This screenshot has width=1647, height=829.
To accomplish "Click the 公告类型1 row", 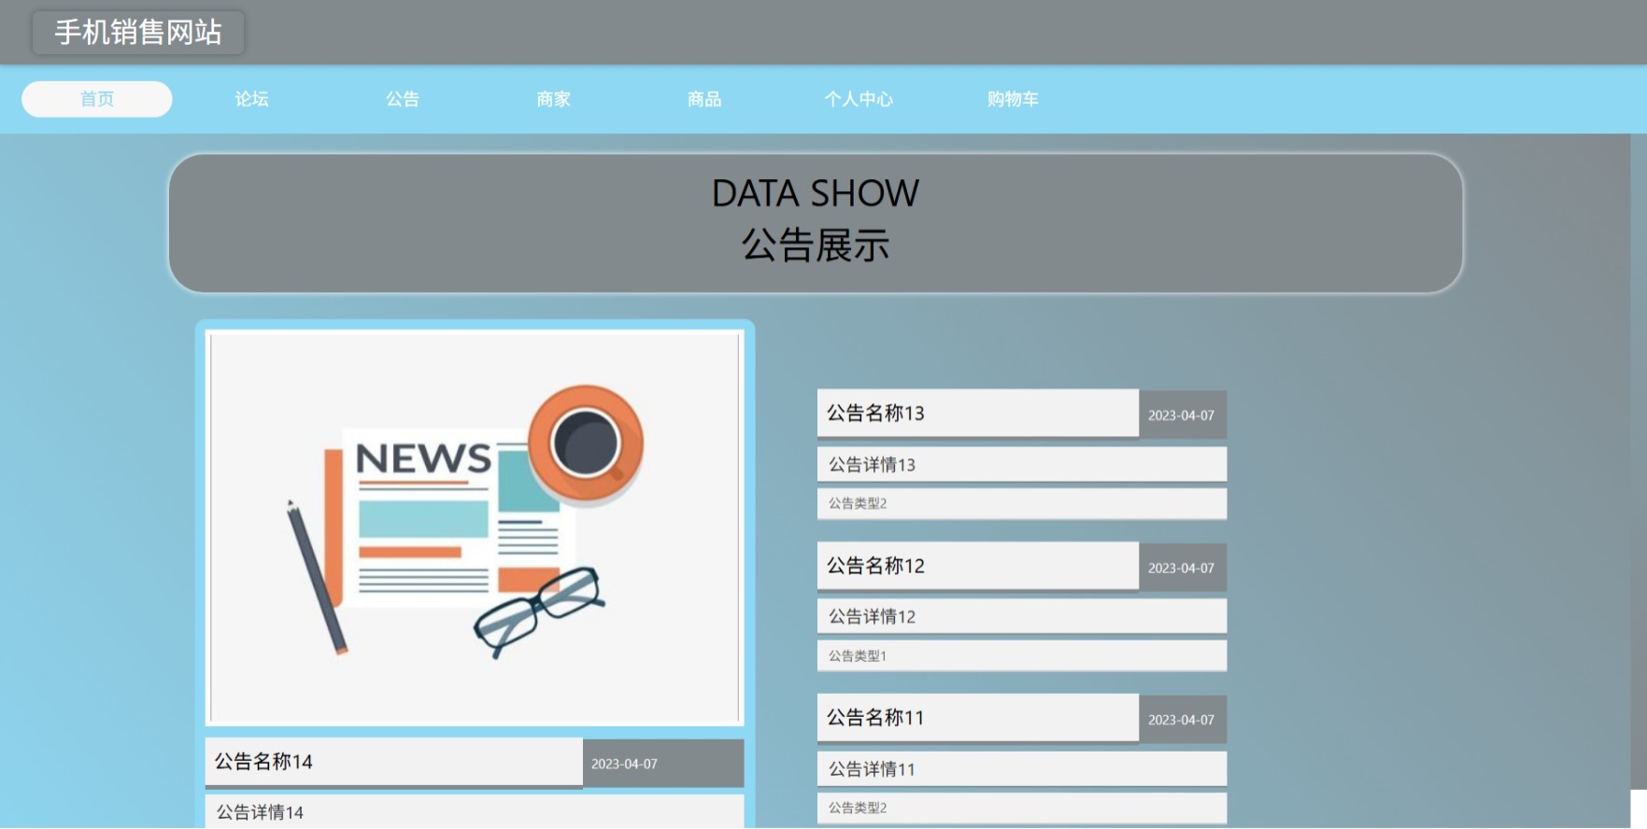I will point(1022,655).
